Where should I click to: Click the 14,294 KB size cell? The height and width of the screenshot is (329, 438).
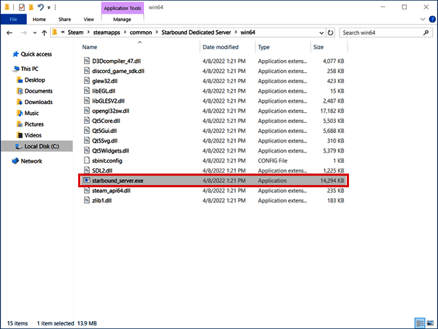click(x=332, y=181)
